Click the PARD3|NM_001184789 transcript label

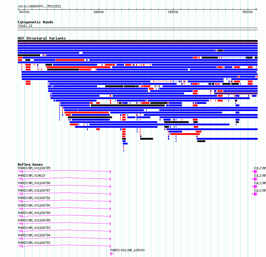click(x=34, y=213)
